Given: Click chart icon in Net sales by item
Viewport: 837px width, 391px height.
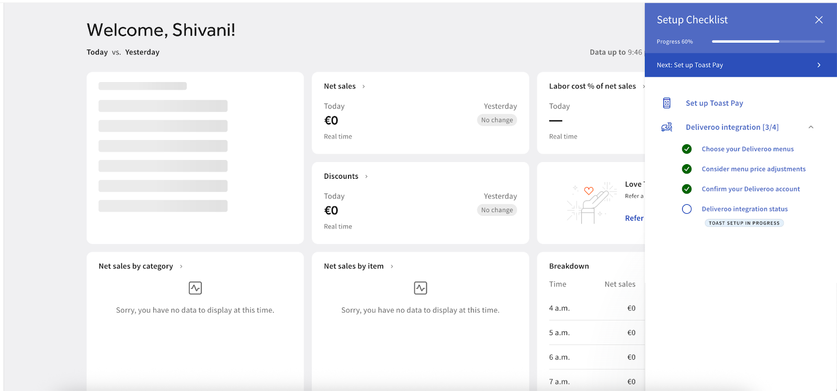Looking at the screenshot, I should click(421, 288).
